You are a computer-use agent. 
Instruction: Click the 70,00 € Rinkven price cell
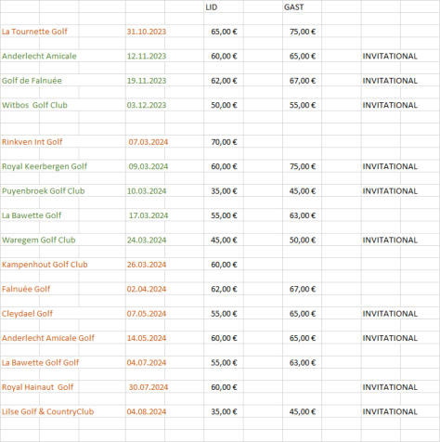tap(224, 142)
